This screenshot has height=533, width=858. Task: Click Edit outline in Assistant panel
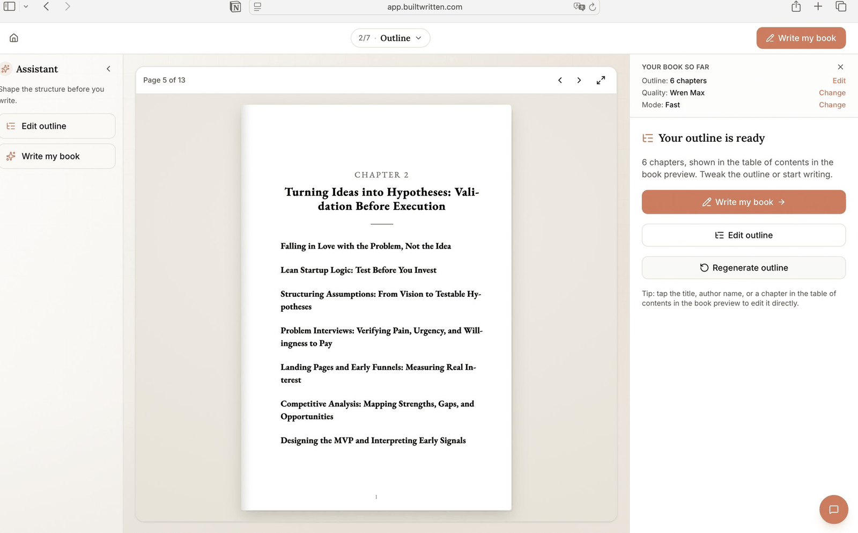coord(57,126)
